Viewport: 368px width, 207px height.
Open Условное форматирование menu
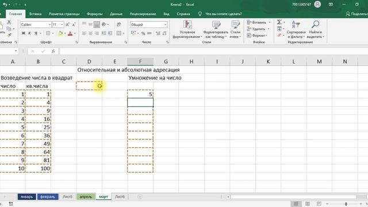[187, 29]
